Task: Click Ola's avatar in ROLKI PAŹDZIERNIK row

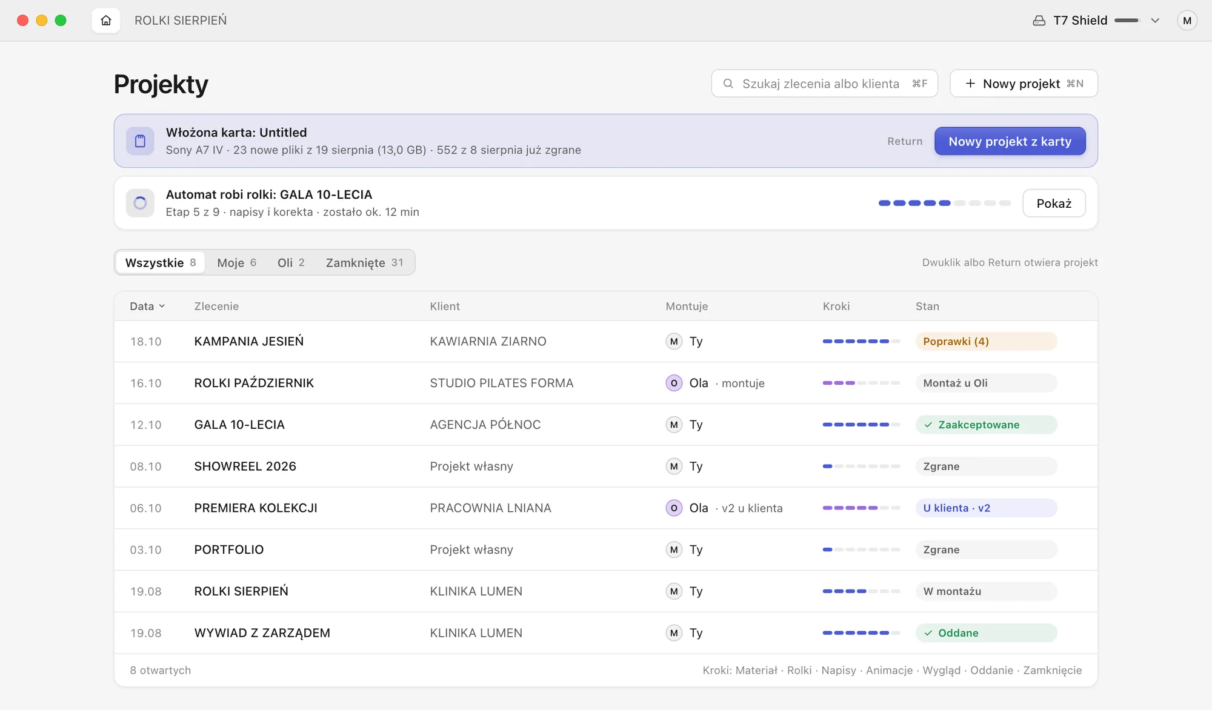Action: pos(674,383)
